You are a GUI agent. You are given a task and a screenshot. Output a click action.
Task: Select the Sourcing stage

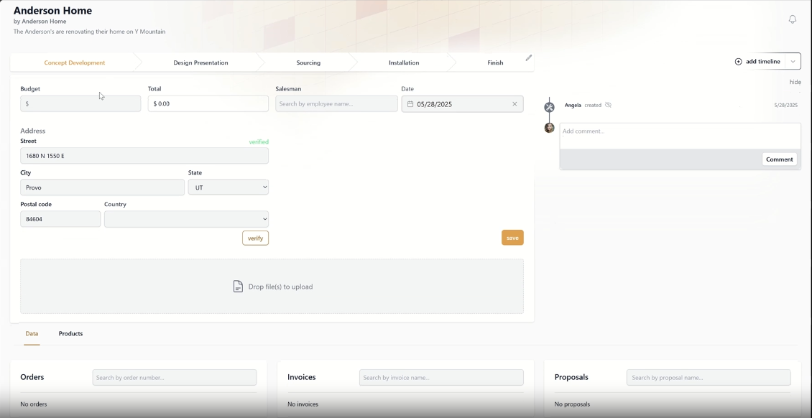pos(308,62)
